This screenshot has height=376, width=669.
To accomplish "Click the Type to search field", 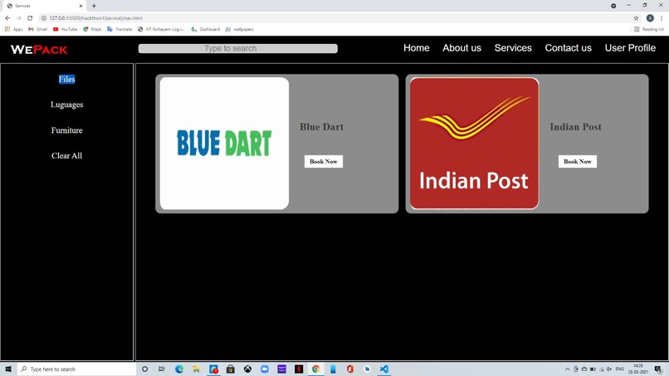I will point(237,48).
